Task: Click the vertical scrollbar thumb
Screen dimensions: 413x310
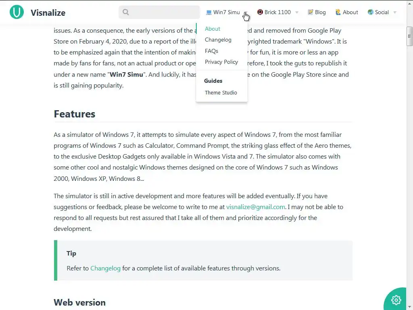Action: 409,36
